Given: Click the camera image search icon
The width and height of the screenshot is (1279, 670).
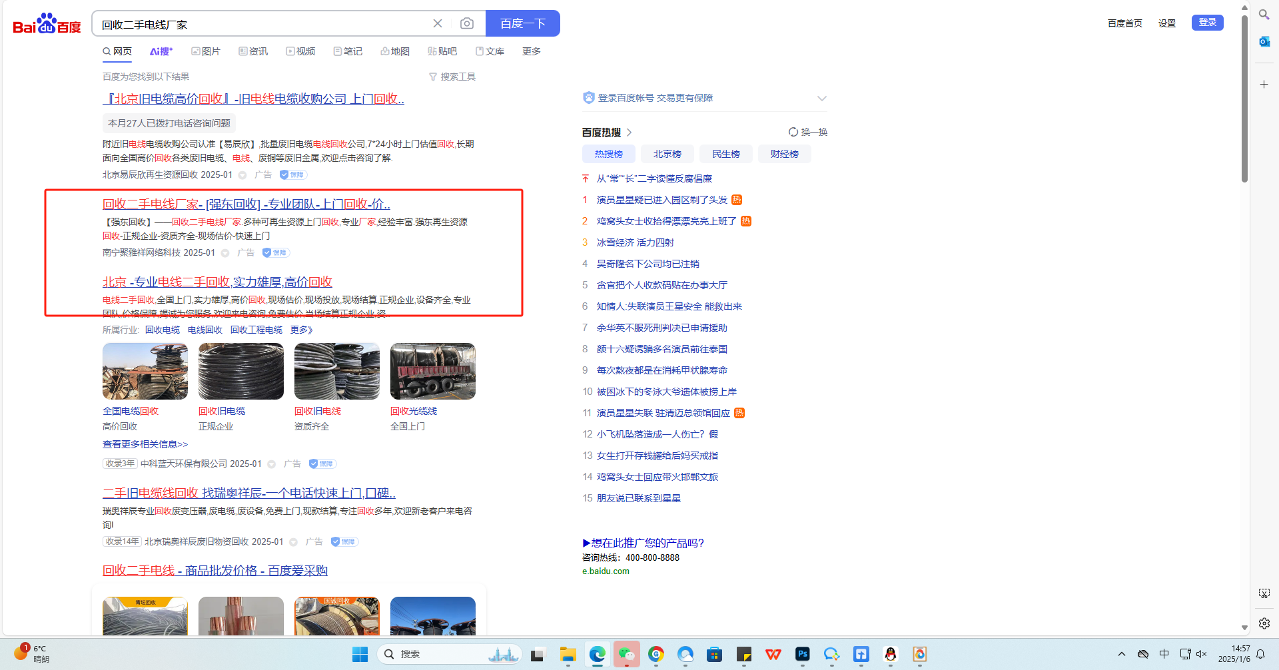Looking at the screenshot, I should click(x=467, y=23).
